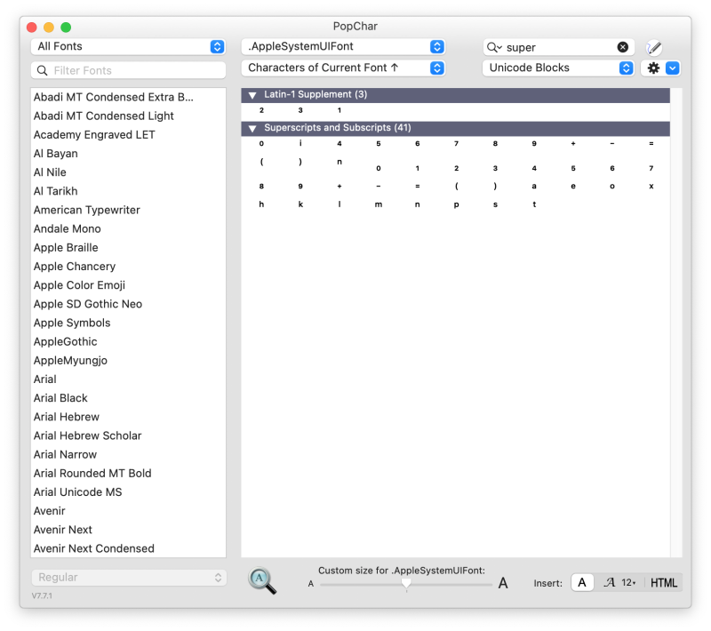
Task: Click the blue chevron beside the gear
Action: coord(673,68)
